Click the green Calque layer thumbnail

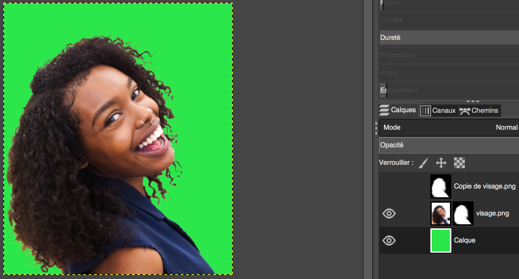pos(441,240)
